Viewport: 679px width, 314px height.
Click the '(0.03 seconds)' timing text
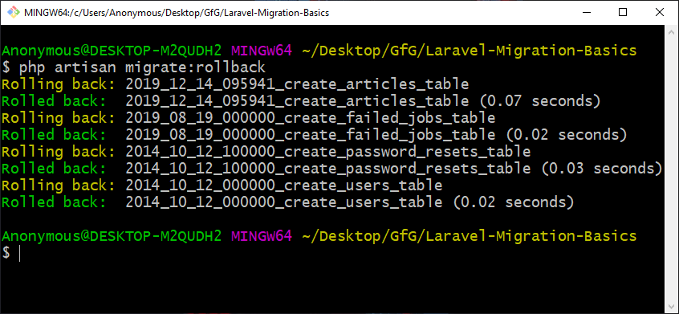602,169
